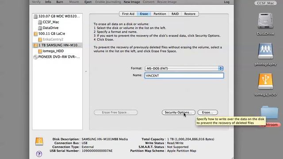Click the Not Supported S.M.A.R.T. status value
283x159 pixels.
(178, 147)
